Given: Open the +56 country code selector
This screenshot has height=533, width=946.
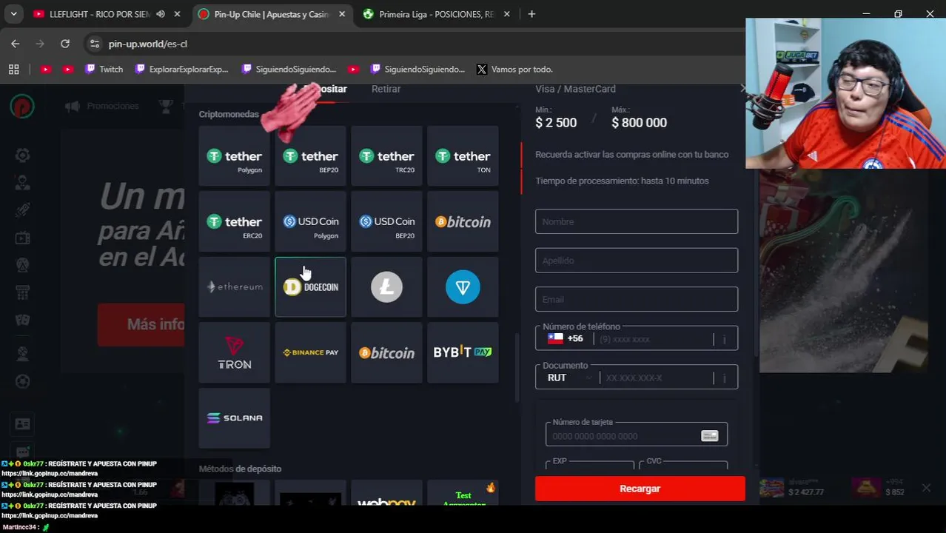Looking at the screenshot, I should tap(566, 338).
